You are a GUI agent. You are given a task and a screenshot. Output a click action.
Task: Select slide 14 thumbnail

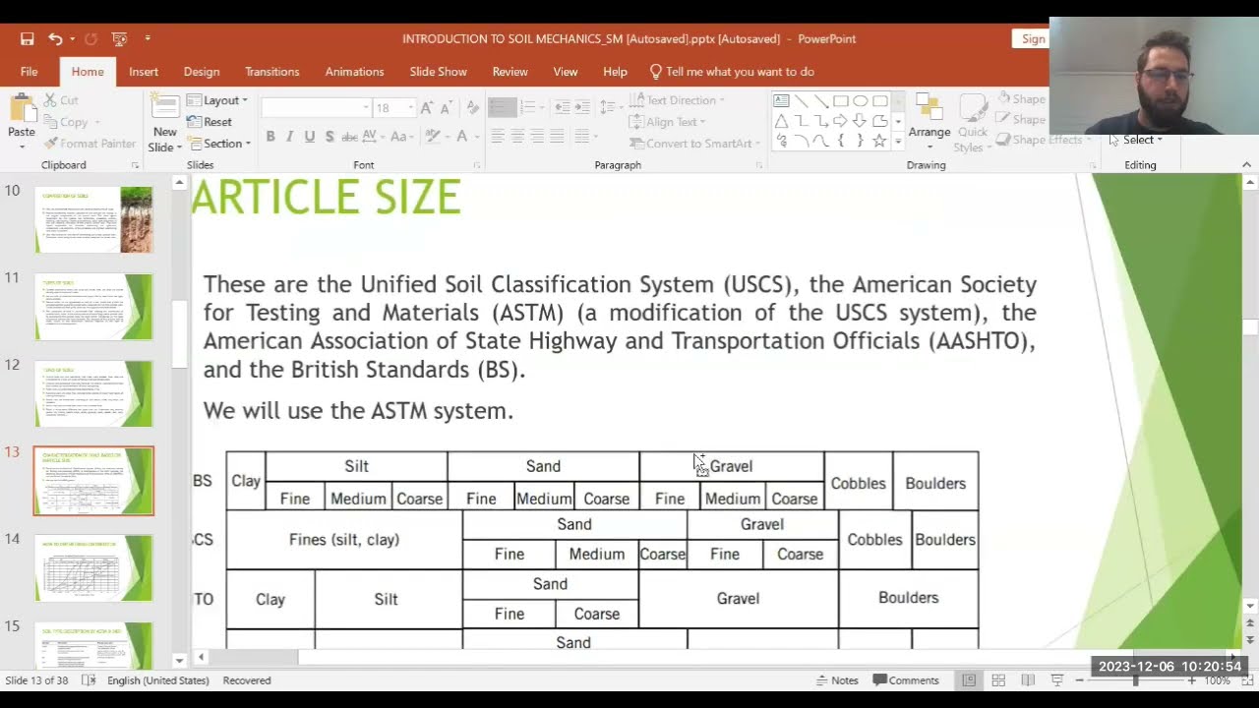93,567
